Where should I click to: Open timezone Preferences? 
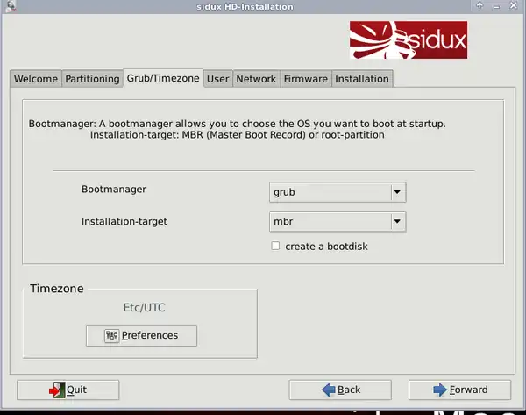(x=141, y=335)
